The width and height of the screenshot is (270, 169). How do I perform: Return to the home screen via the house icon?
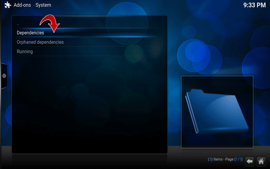261,161
